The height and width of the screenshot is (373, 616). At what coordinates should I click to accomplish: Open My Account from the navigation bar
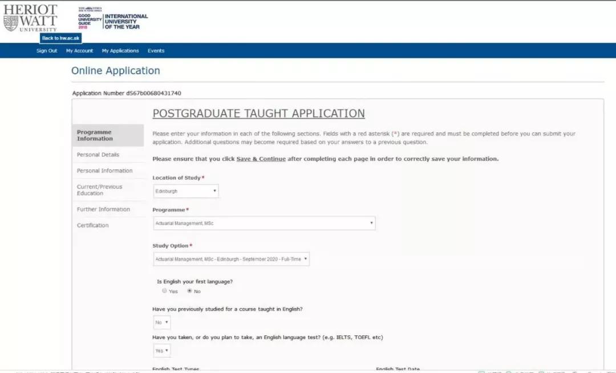(x=79, y=51)
